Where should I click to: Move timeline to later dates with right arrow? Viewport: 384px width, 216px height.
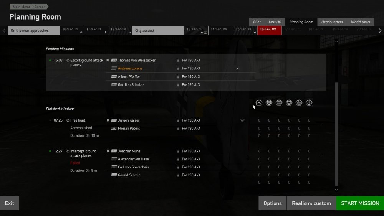[x=380, y=31]
